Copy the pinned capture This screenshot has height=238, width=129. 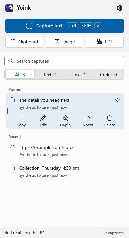pos(21,121)
